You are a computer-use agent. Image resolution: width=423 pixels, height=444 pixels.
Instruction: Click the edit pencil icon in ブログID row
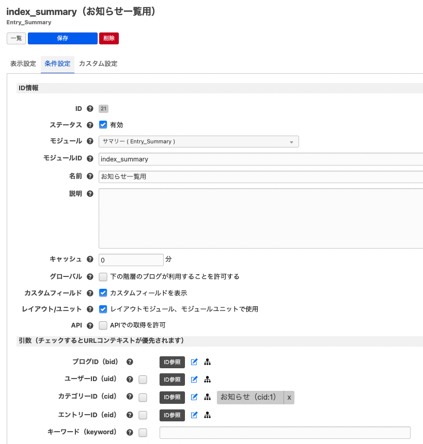[x=194, y=362]
